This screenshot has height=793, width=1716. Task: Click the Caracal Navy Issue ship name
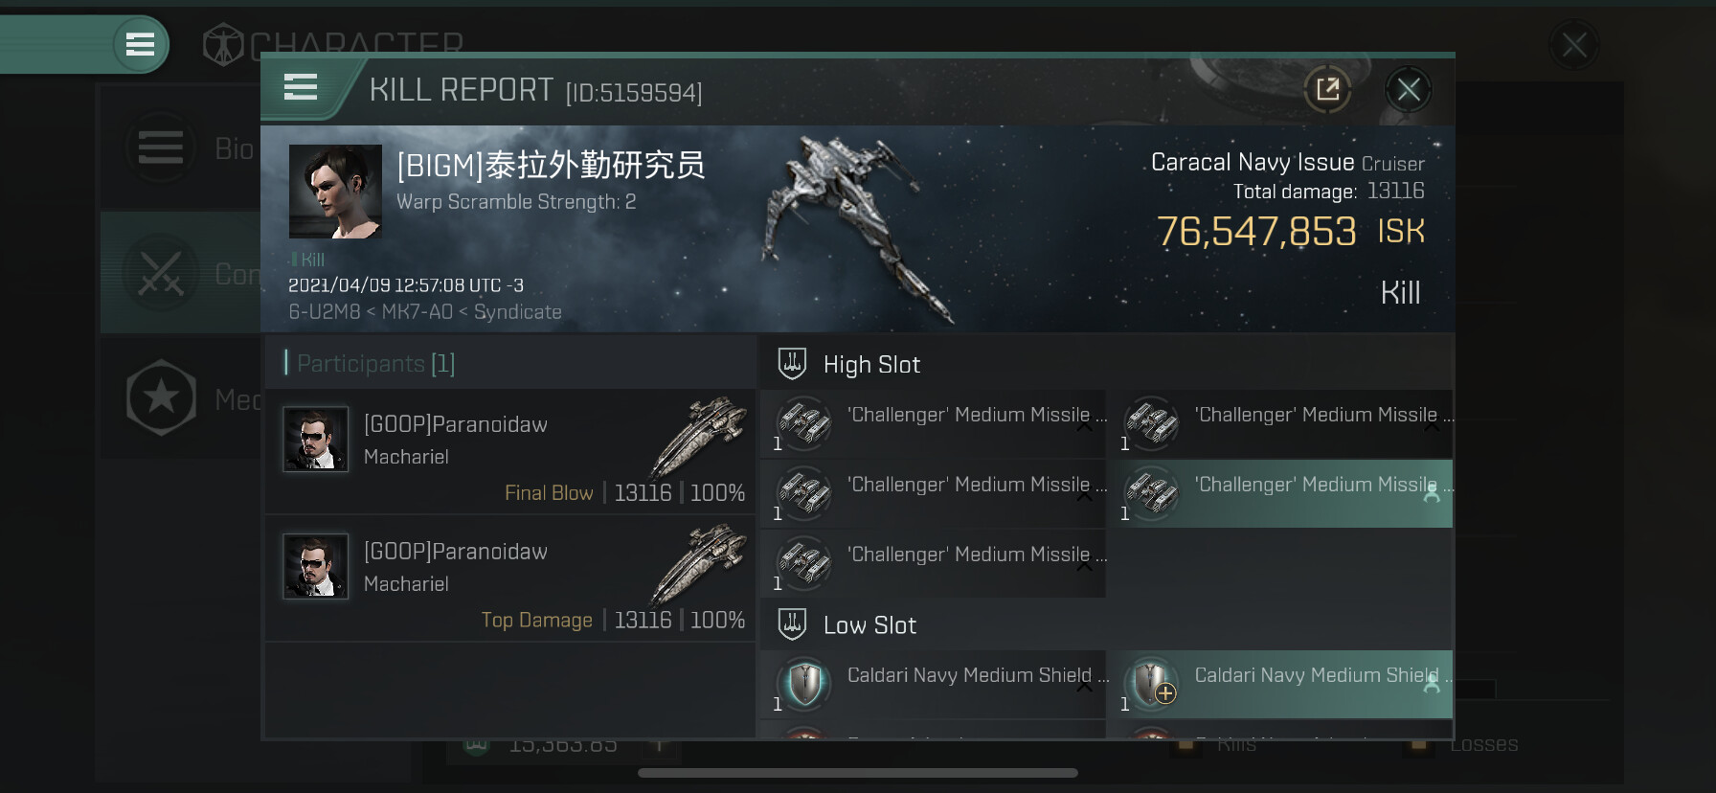coord(1253,162)
